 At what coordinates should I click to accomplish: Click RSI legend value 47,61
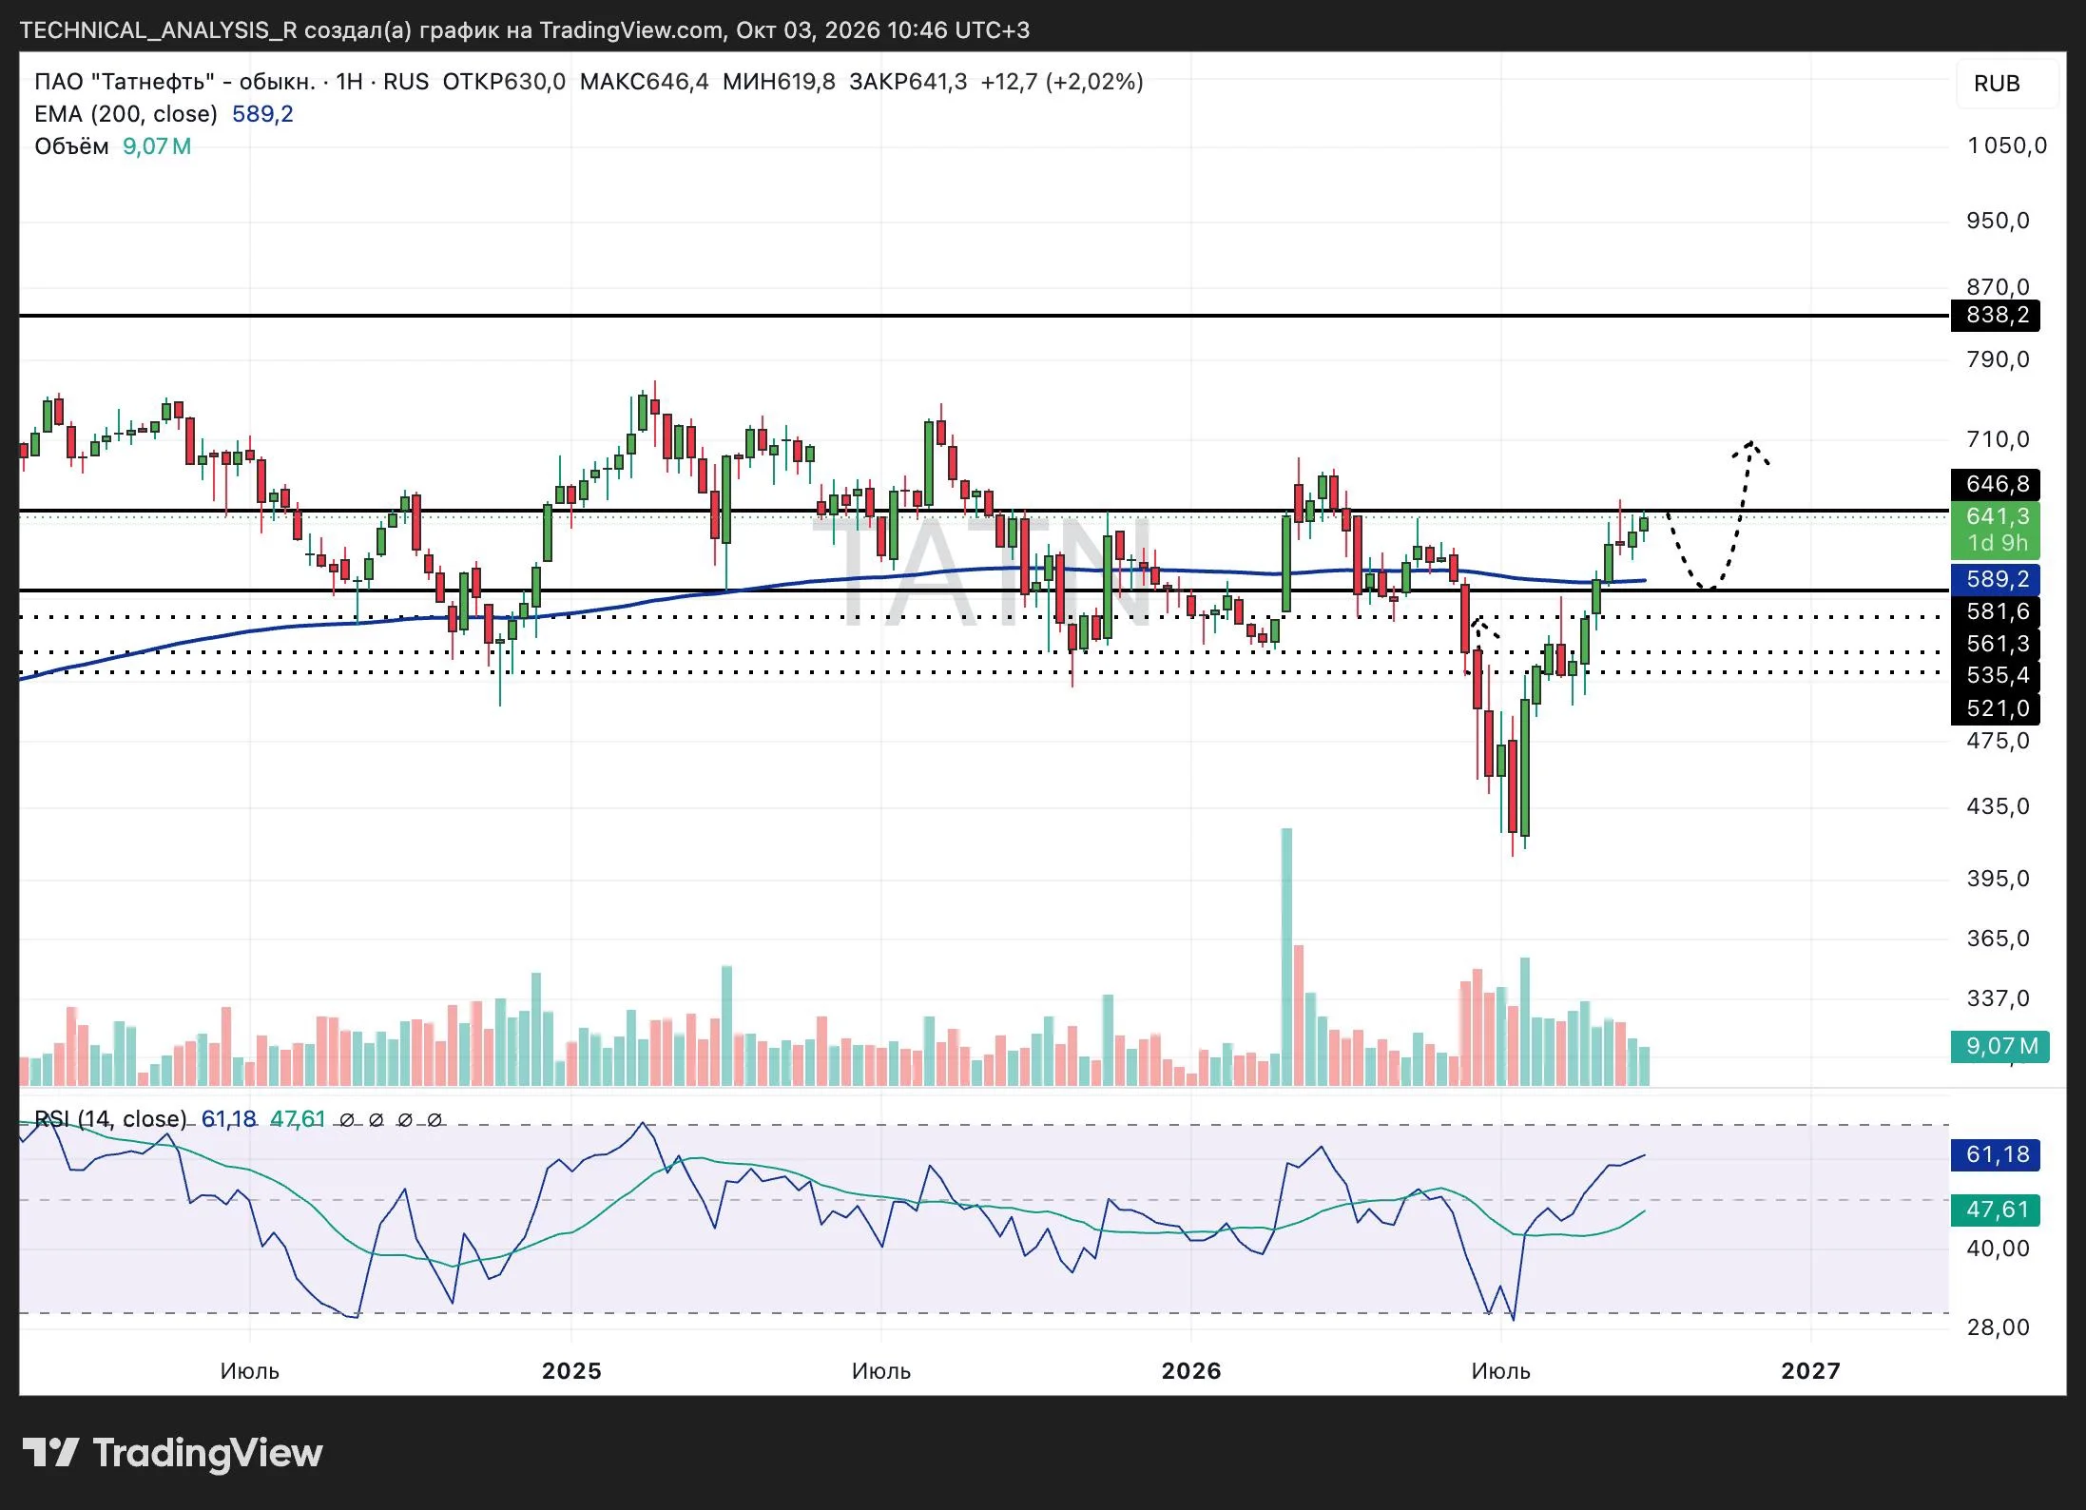click(x=298, y=1118)
